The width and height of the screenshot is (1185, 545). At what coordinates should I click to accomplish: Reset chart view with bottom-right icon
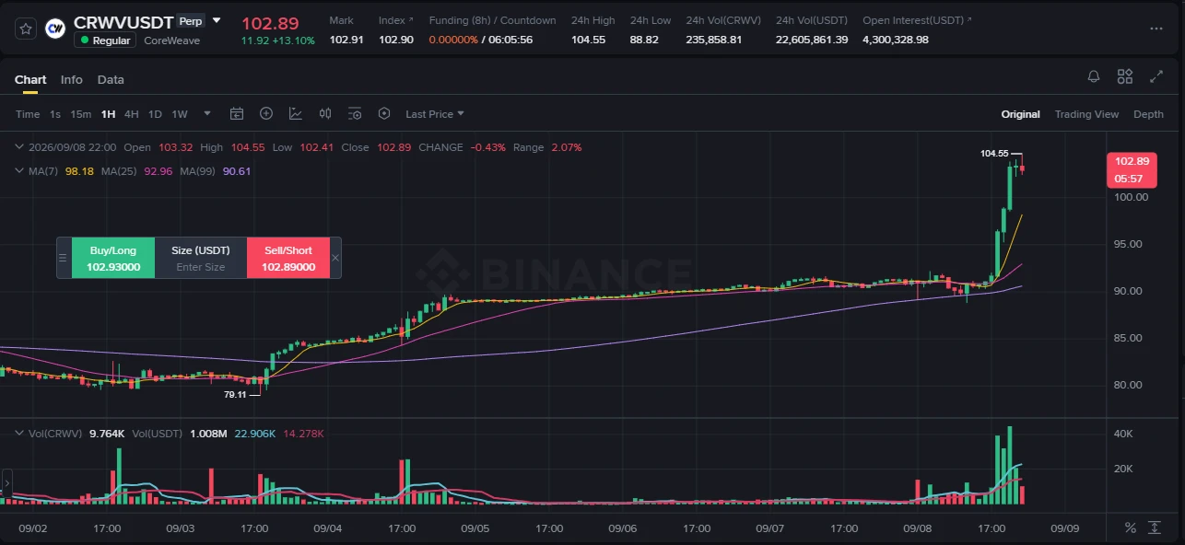[x=1155, y=528]
